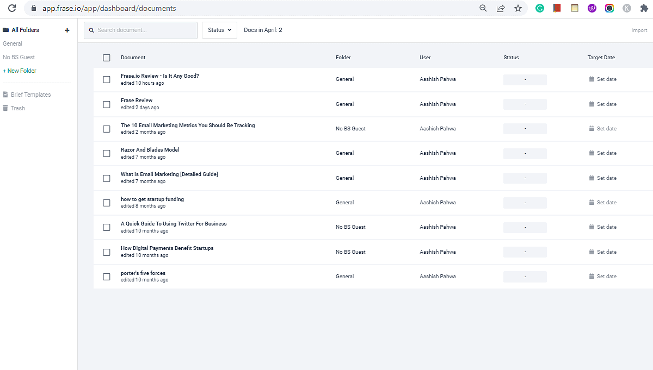Set status for how to get startup funding
This screenshot has width=653, height=370.
coord(525,203)
